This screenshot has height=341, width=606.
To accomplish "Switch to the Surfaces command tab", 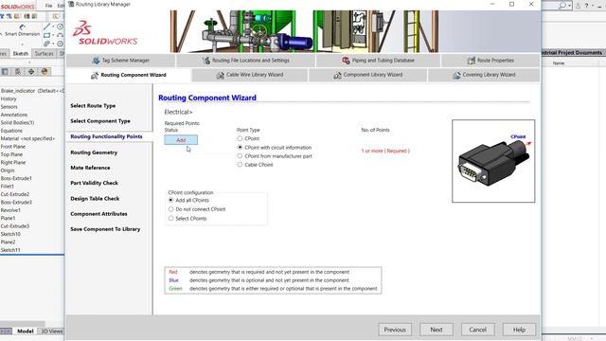I will (x=45, y=54).
